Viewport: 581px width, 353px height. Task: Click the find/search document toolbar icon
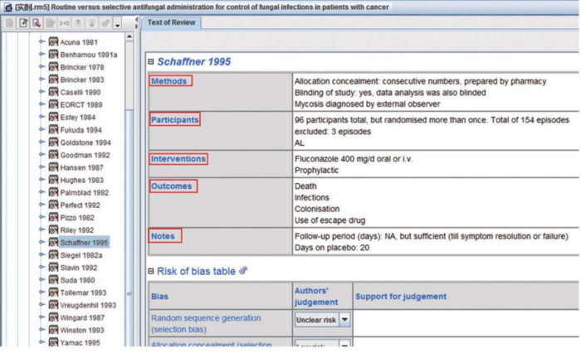click(x=37, y=23)
